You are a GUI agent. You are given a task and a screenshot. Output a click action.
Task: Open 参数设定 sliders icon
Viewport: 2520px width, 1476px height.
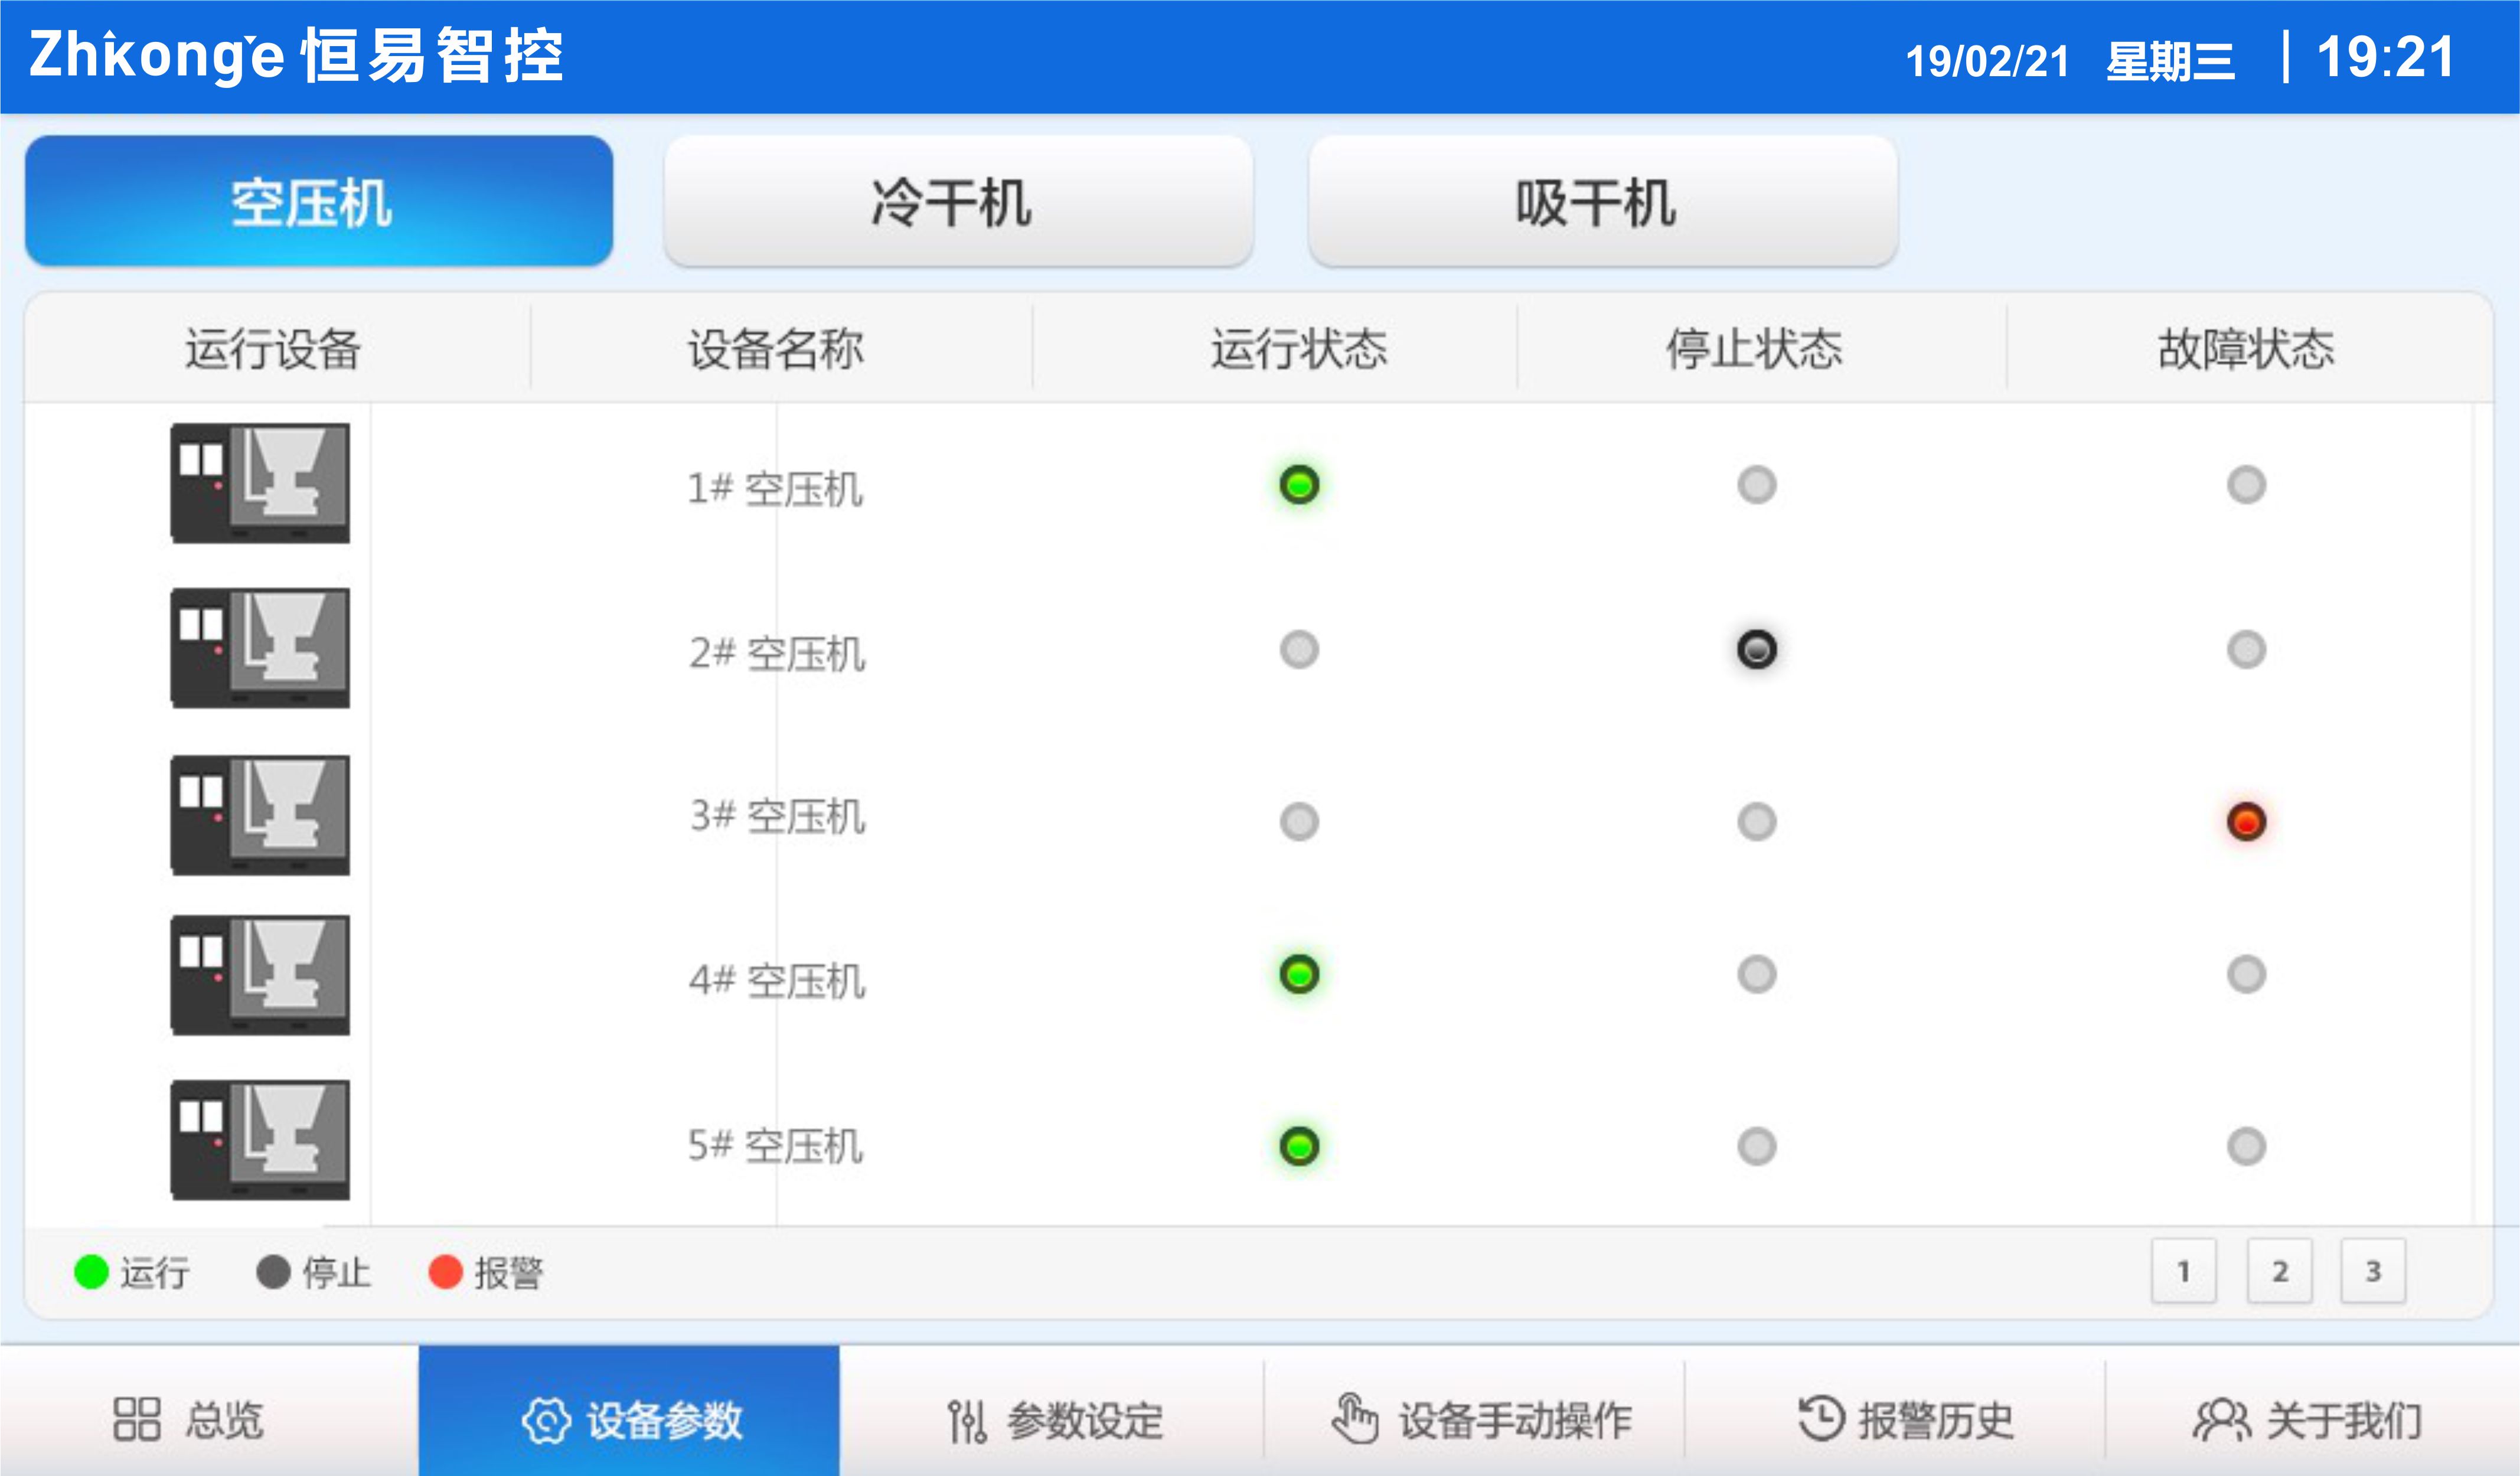tap(967, 1421)
